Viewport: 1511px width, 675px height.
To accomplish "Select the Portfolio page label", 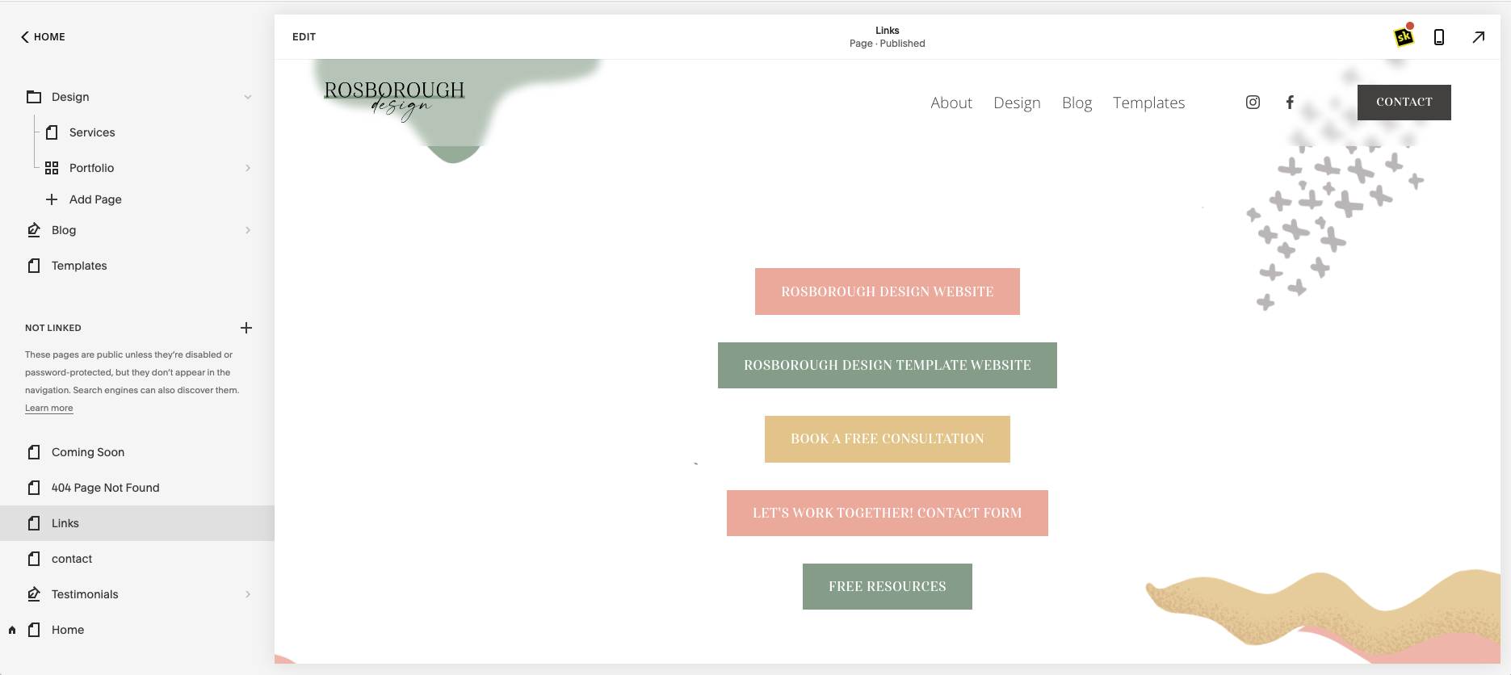I will coord(91,168).
